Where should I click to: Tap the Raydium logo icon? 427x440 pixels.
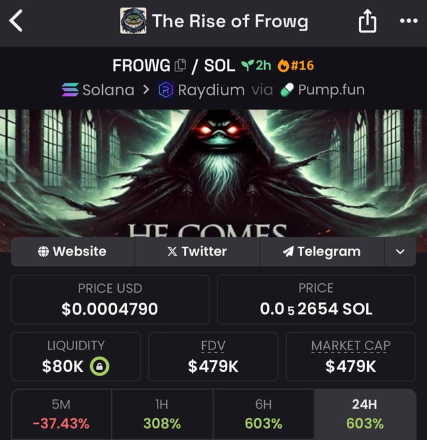pyautogui.click(x=165, y=89)
